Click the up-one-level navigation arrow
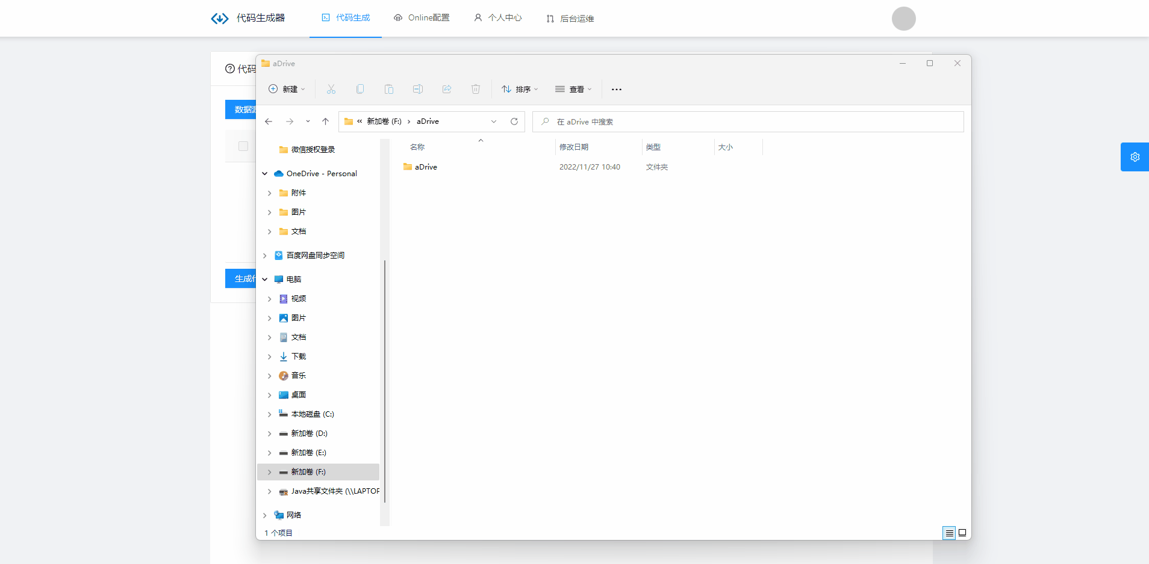Viewport: 1149px width, 564px height. point(326,121)
